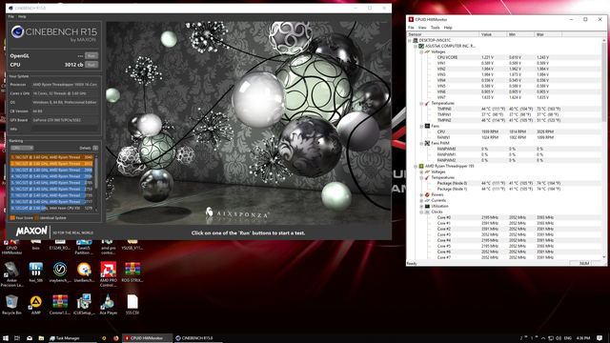This screenshot has height=343, width=610.
Task: Open the hwi_586 desktop icon
Action: (36, 272)
